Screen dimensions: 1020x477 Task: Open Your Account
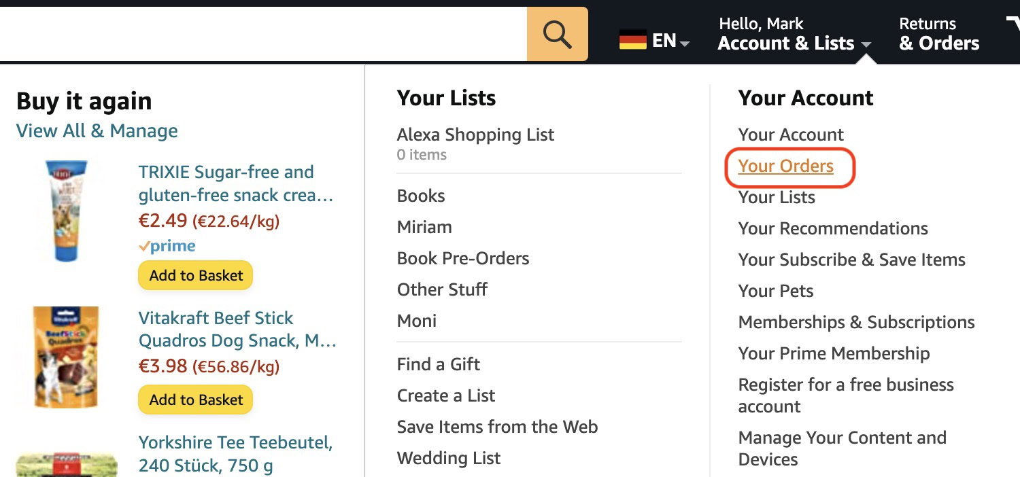click(x=790, y=134)
